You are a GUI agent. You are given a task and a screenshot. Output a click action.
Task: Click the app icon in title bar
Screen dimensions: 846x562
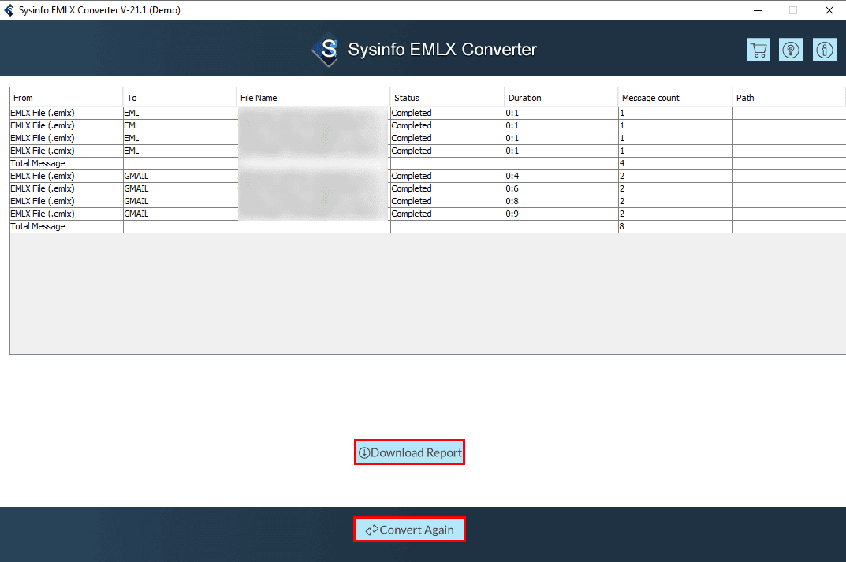tap(9, 10)
